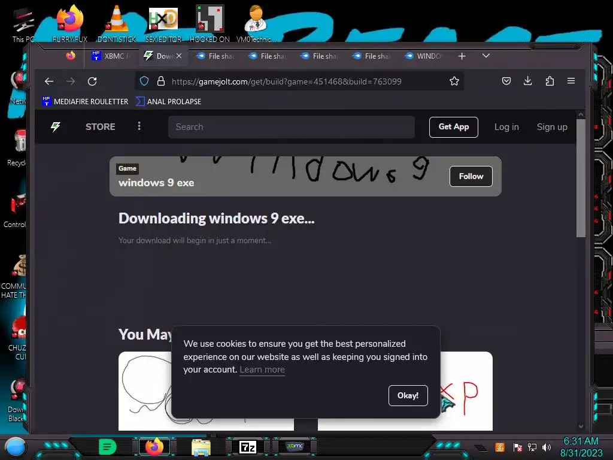Focus the GameJolt Search field
The width and height of the screenshot is (613, 460).
click(x=292, y=127)
